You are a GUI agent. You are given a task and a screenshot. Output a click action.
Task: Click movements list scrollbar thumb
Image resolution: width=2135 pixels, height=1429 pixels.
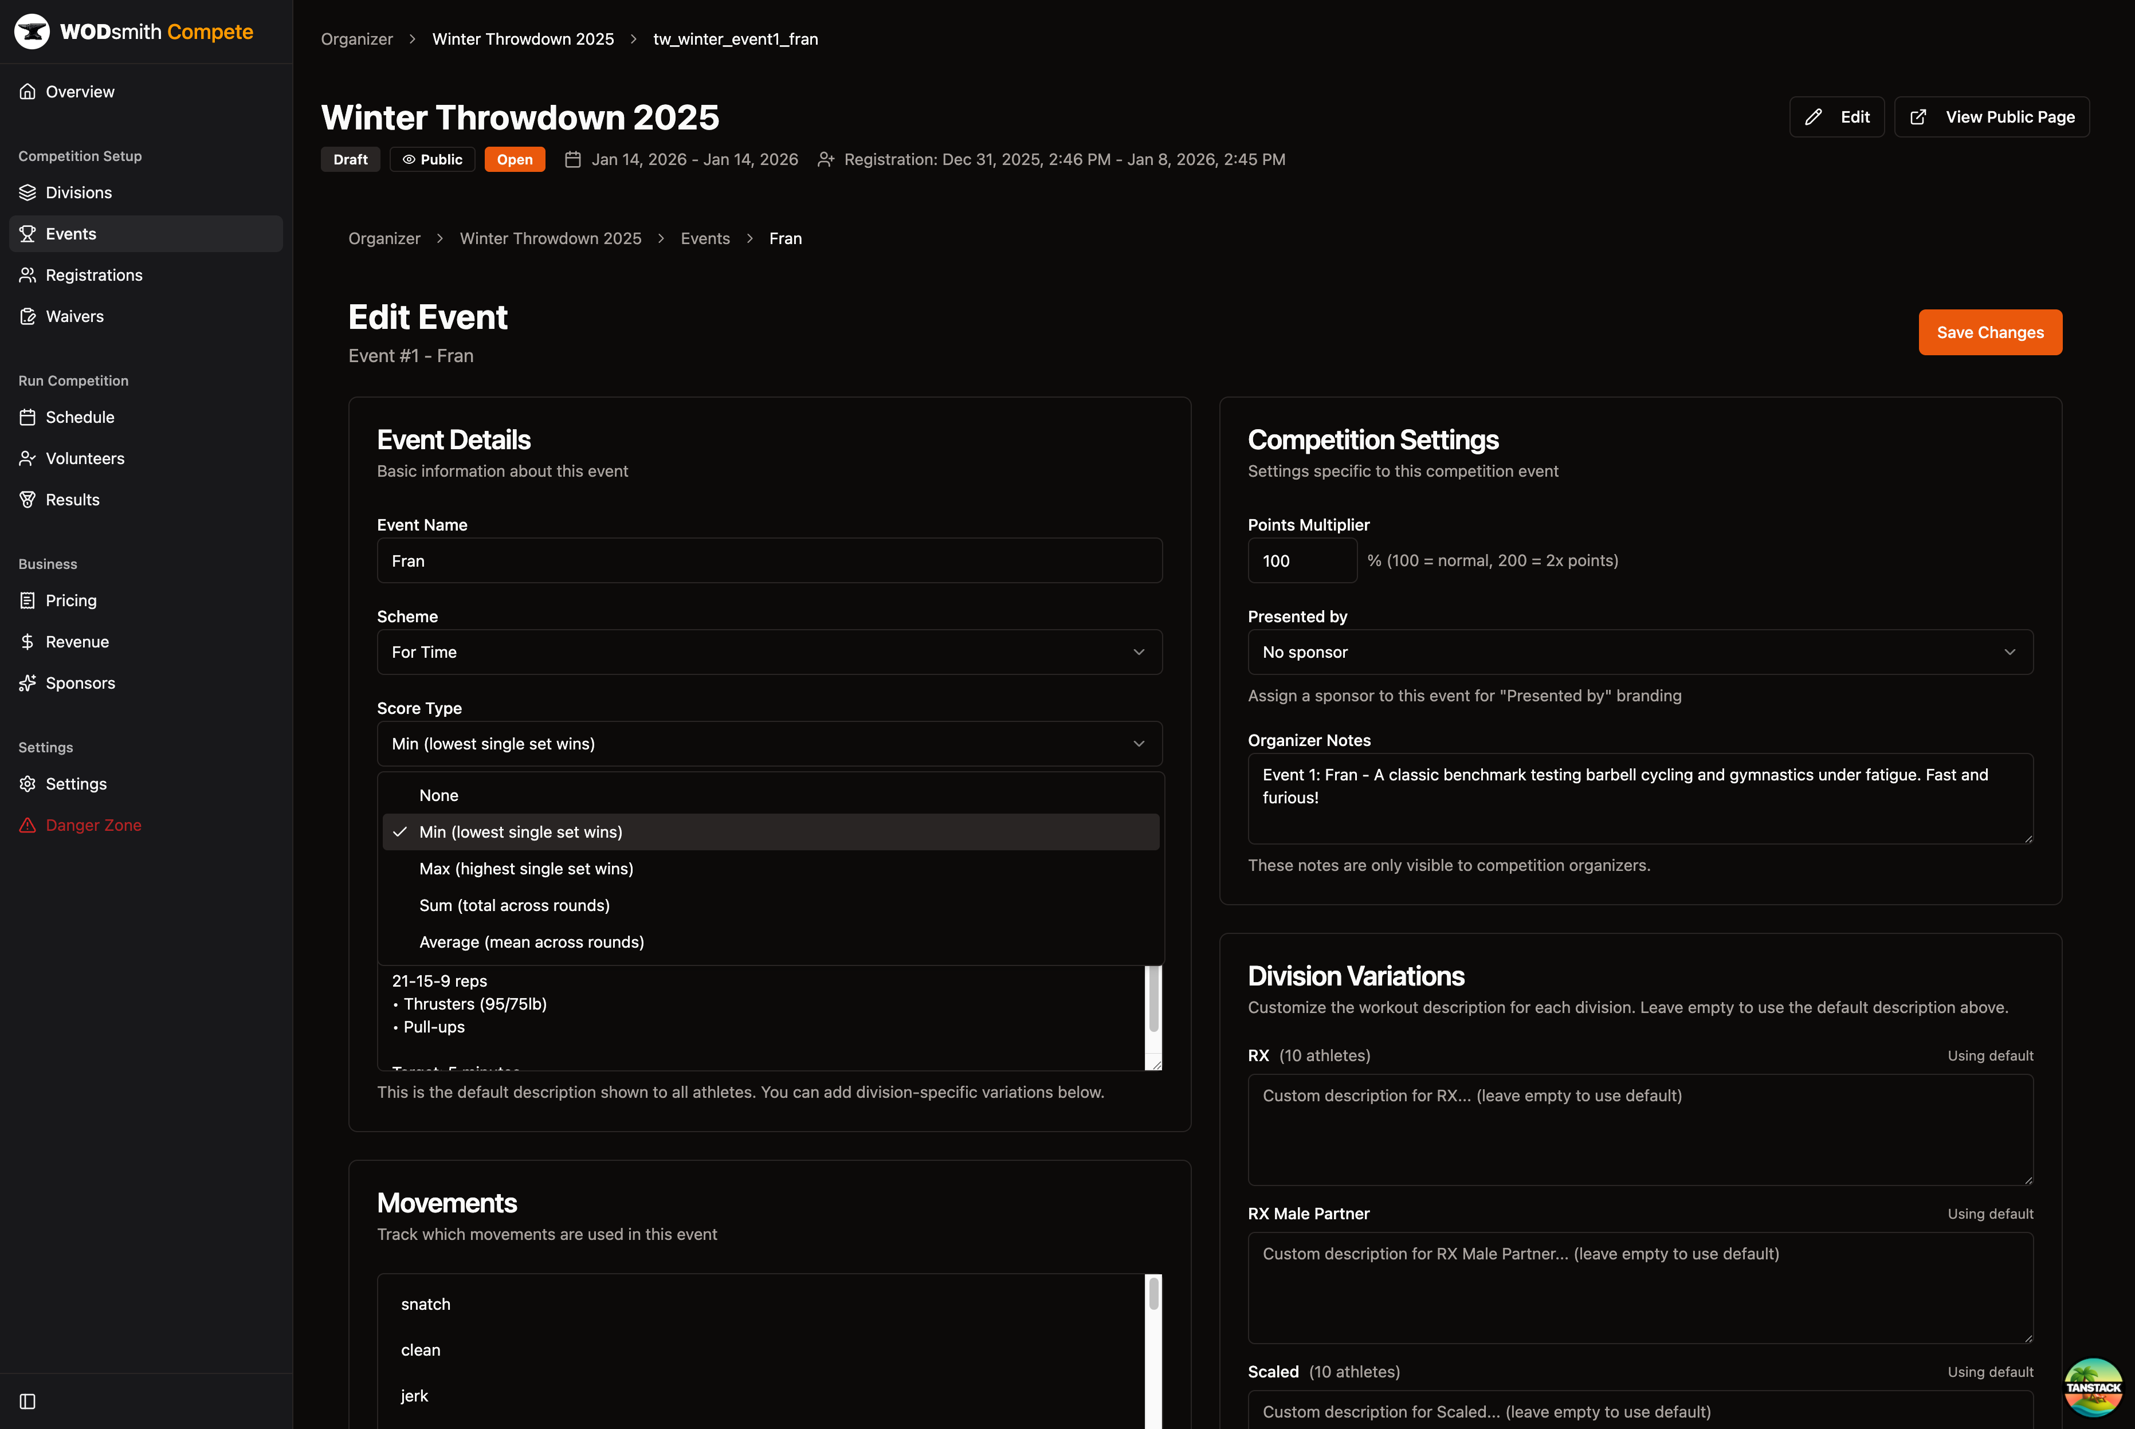click(1153, 1293)
